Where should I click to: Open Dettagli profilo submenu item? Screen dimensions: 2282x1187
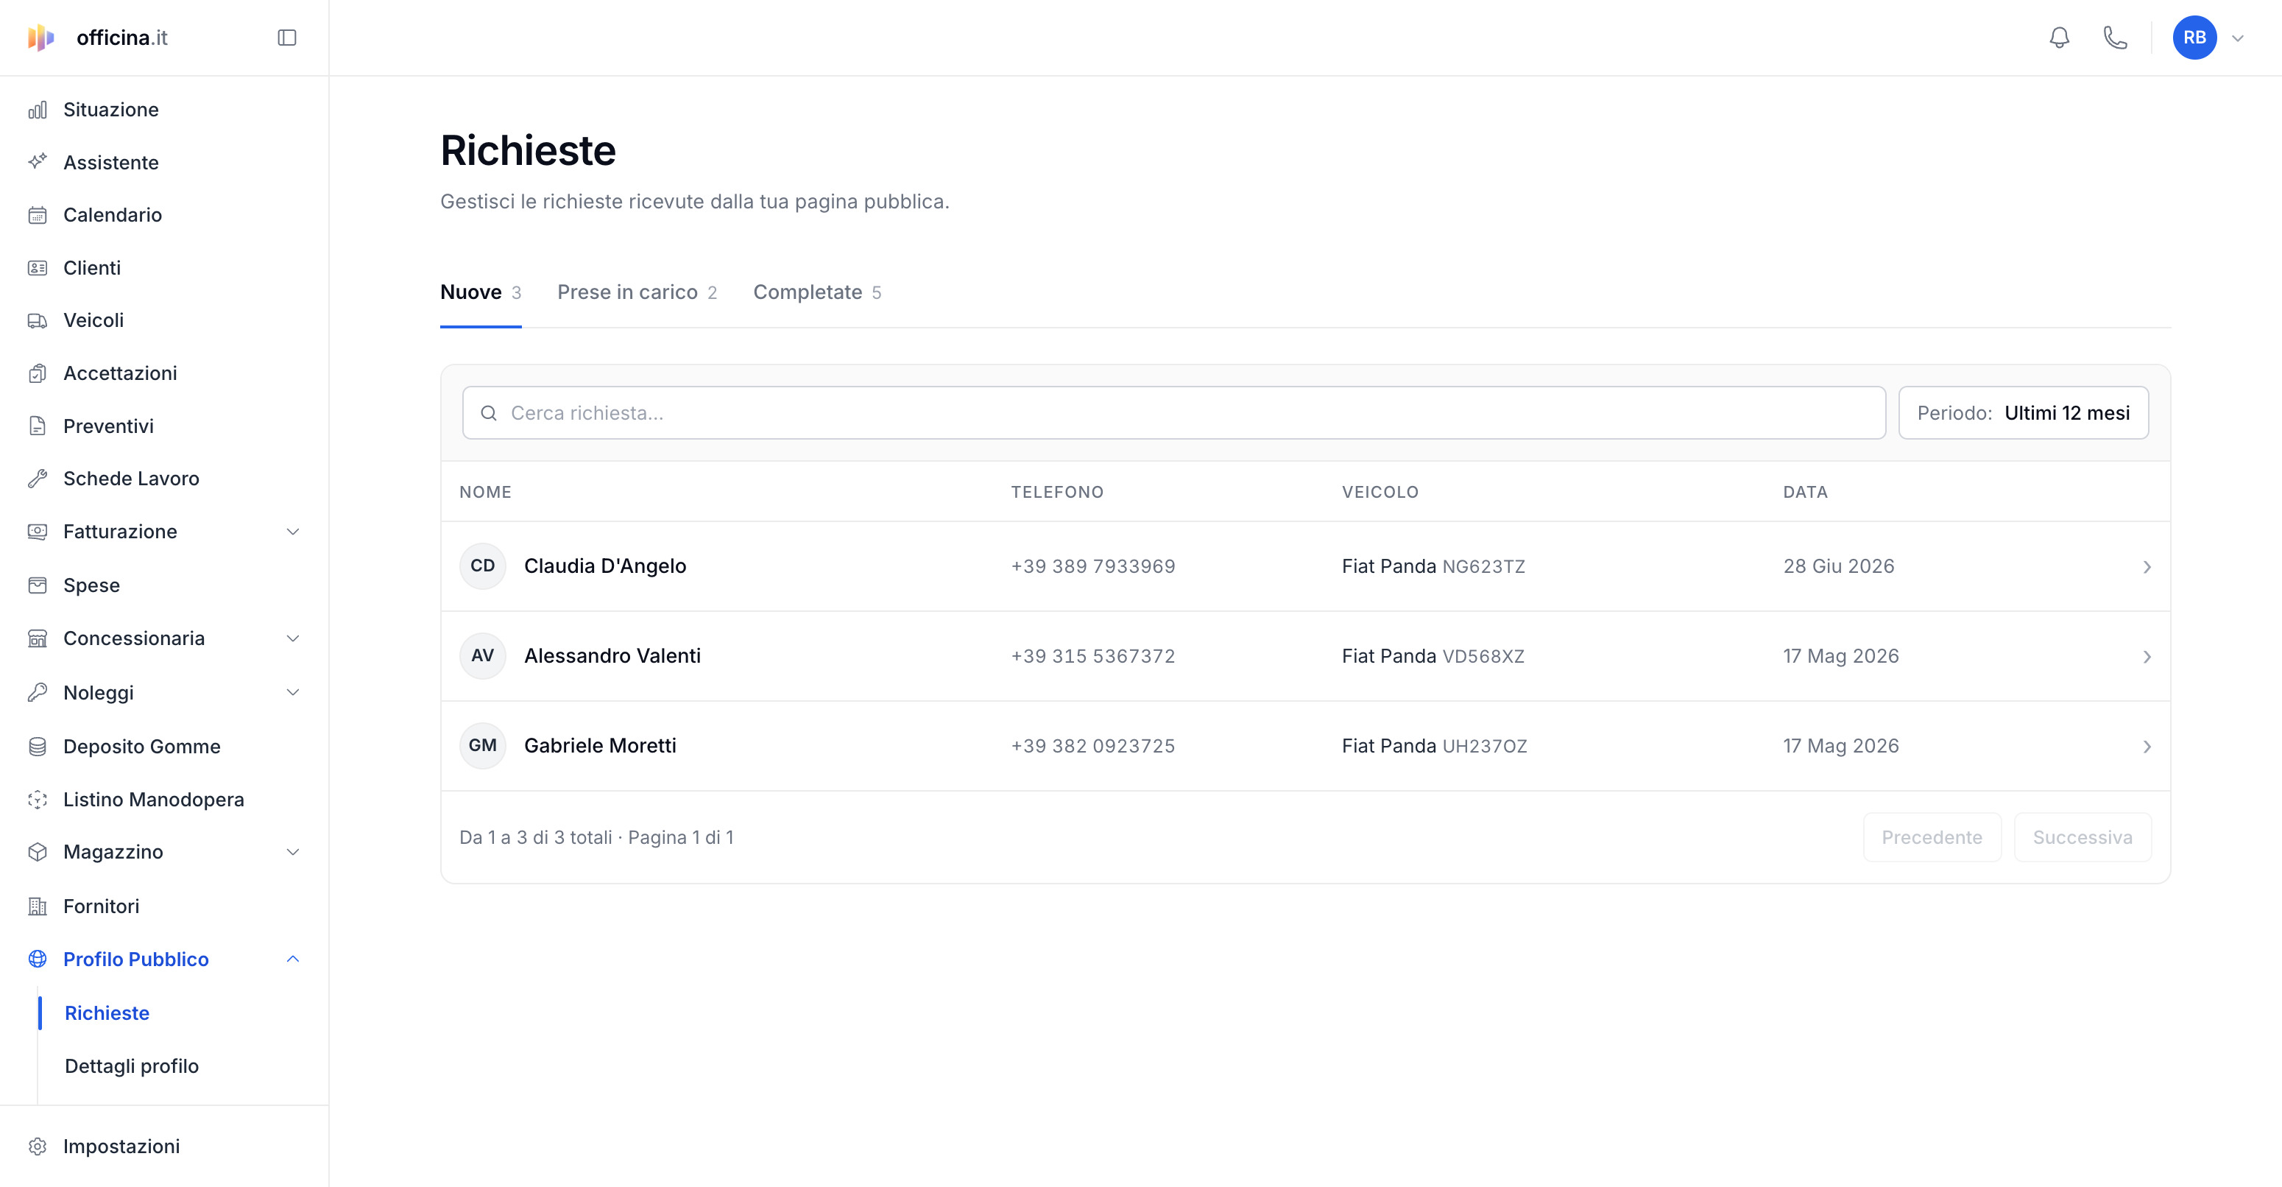[132, 1066]
